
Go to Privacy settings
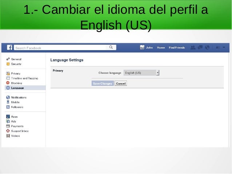click(x=16, y=73)
